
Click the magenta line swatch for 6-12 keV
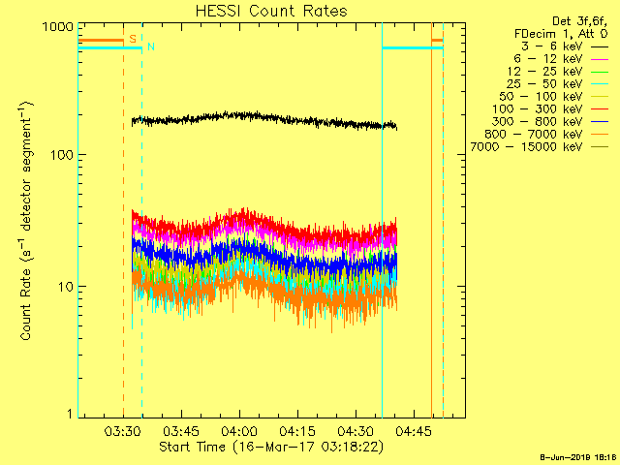click(x=600, y=59)
